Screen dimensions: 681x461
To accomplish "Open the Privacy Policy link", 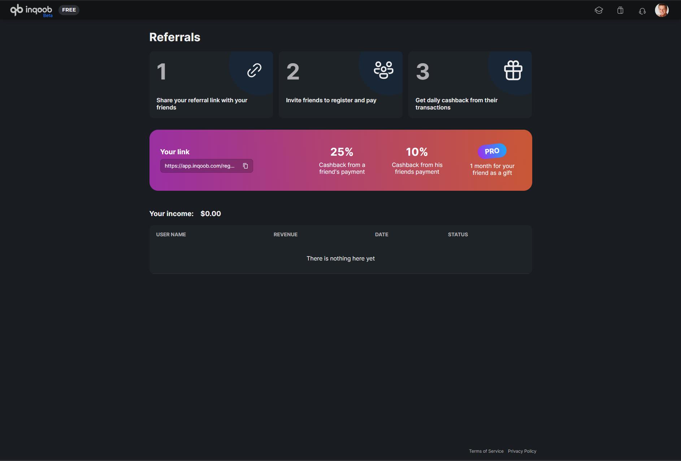I will point(522,451).
